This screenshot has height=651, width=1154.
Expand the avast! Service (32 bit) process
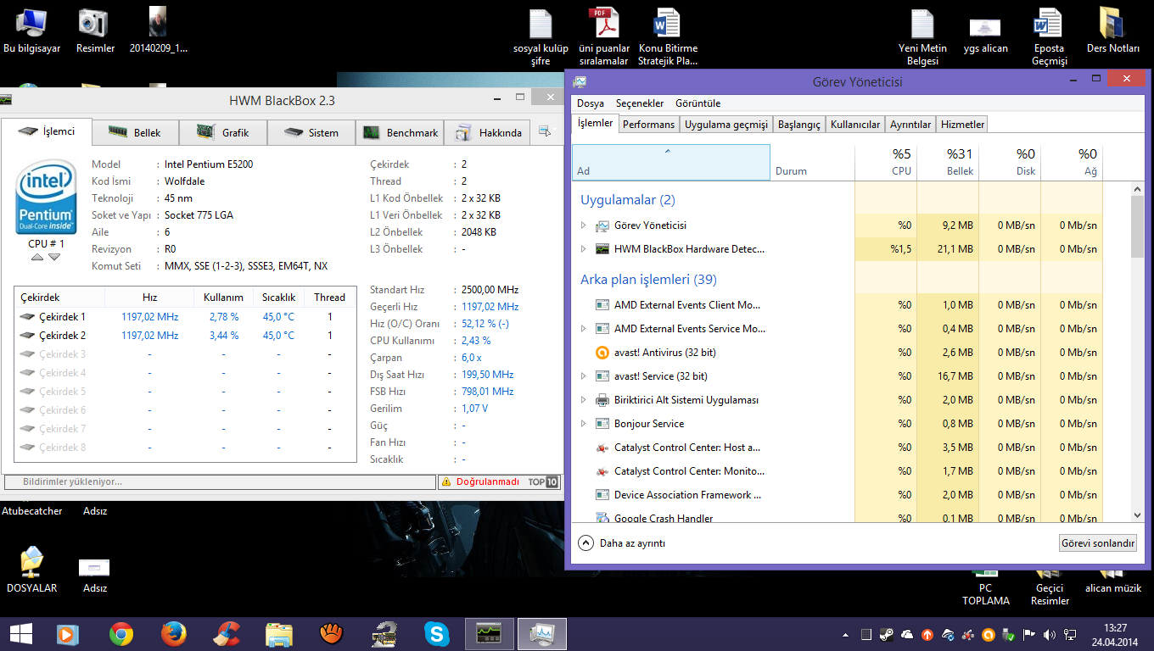(583, 376)
